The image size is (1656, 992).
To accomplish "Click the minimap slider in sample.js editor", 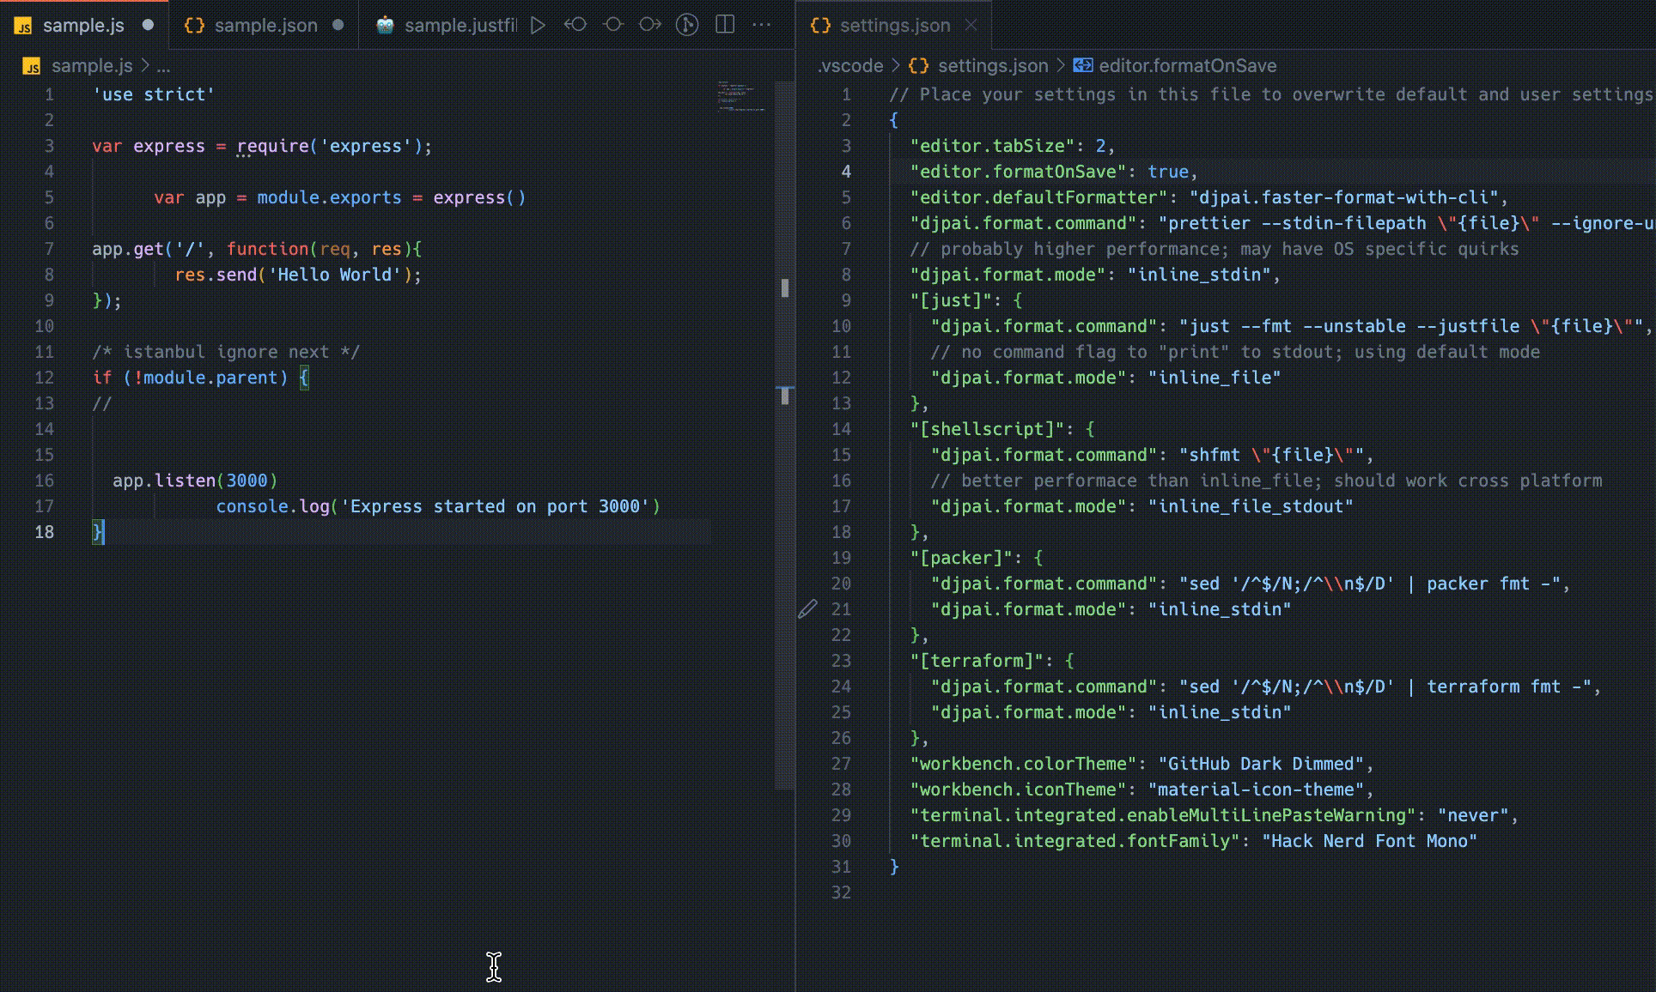I will click(x=742, y=96).
